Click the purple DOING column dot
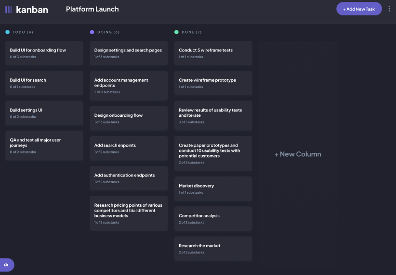Viewport: 396px width, 275px height. [92, 32]
